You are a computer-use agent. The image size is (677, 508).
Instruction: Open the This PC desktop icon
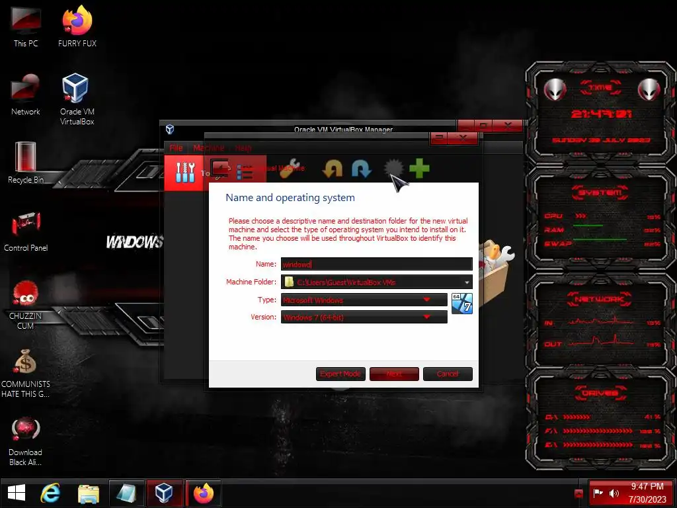click(x=26, y=26)
